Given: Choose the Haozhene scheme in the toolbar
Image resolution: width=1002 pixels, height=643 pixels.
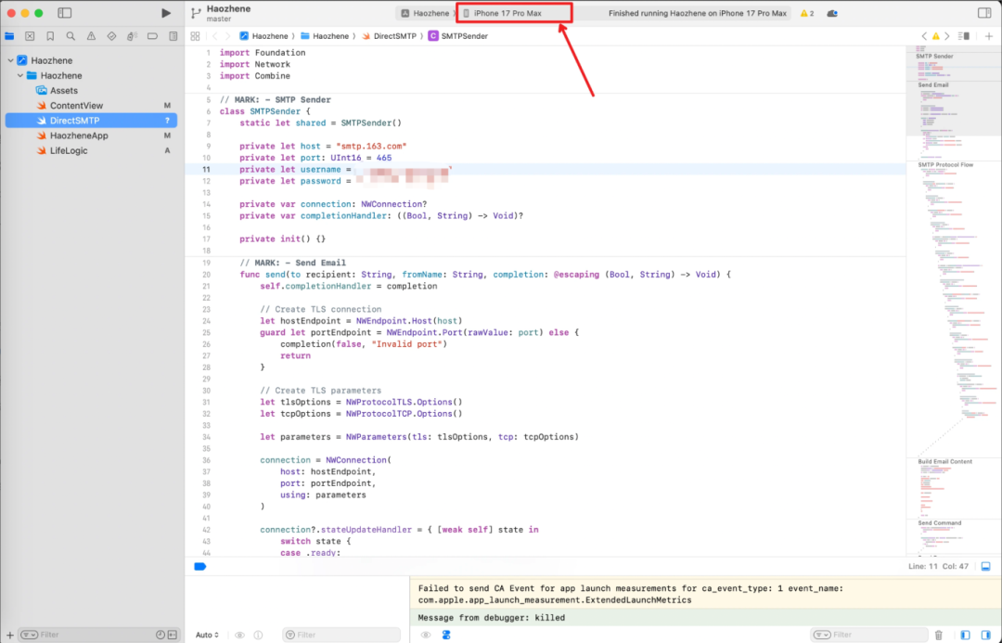Looking at the screenshot, I should pyautogui.click(x=425, y=13).
